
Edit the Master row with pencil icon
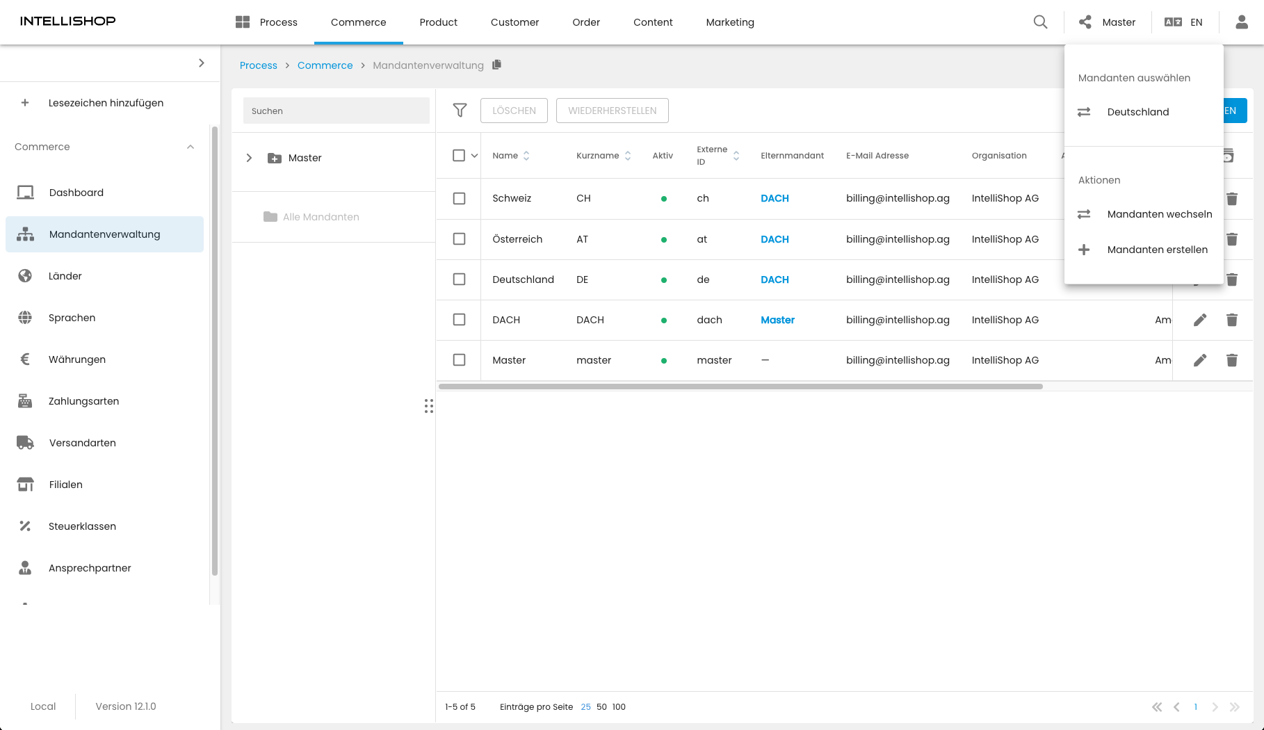1200,360
